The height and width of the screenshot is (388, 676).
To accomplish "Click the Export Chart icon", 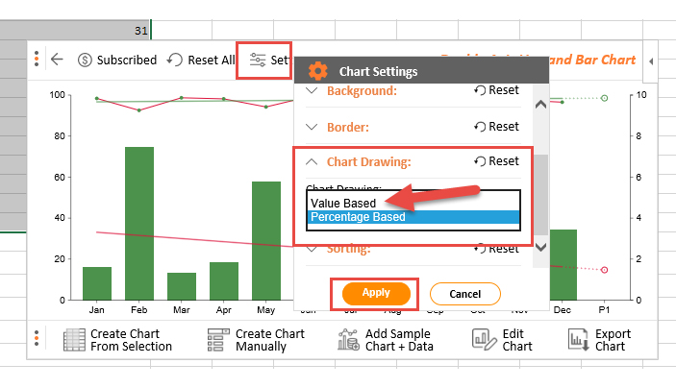I will (579, 340).
